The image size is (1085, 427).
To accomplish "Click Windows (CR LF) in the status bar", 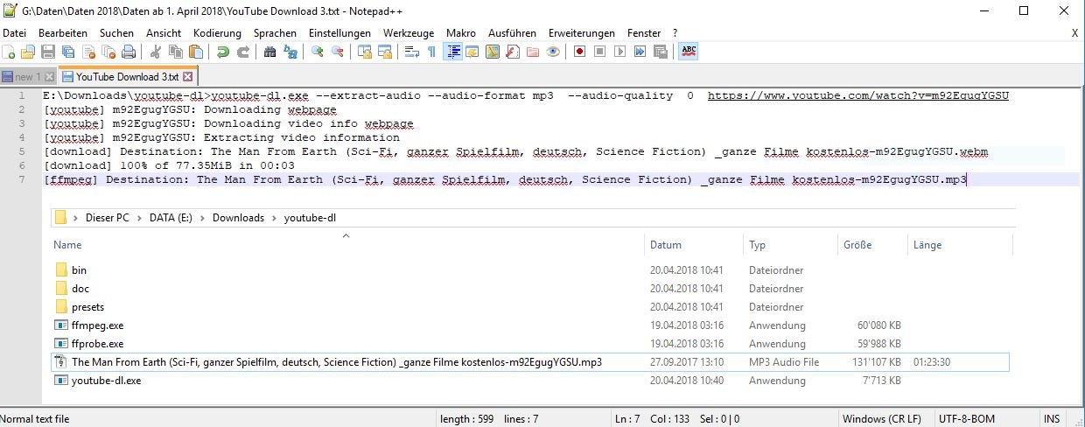I will click(x=882, y=419).
